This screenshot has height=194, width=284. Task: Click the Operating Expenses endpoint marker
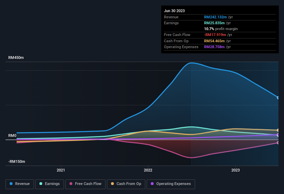click(x=278, y=135)
